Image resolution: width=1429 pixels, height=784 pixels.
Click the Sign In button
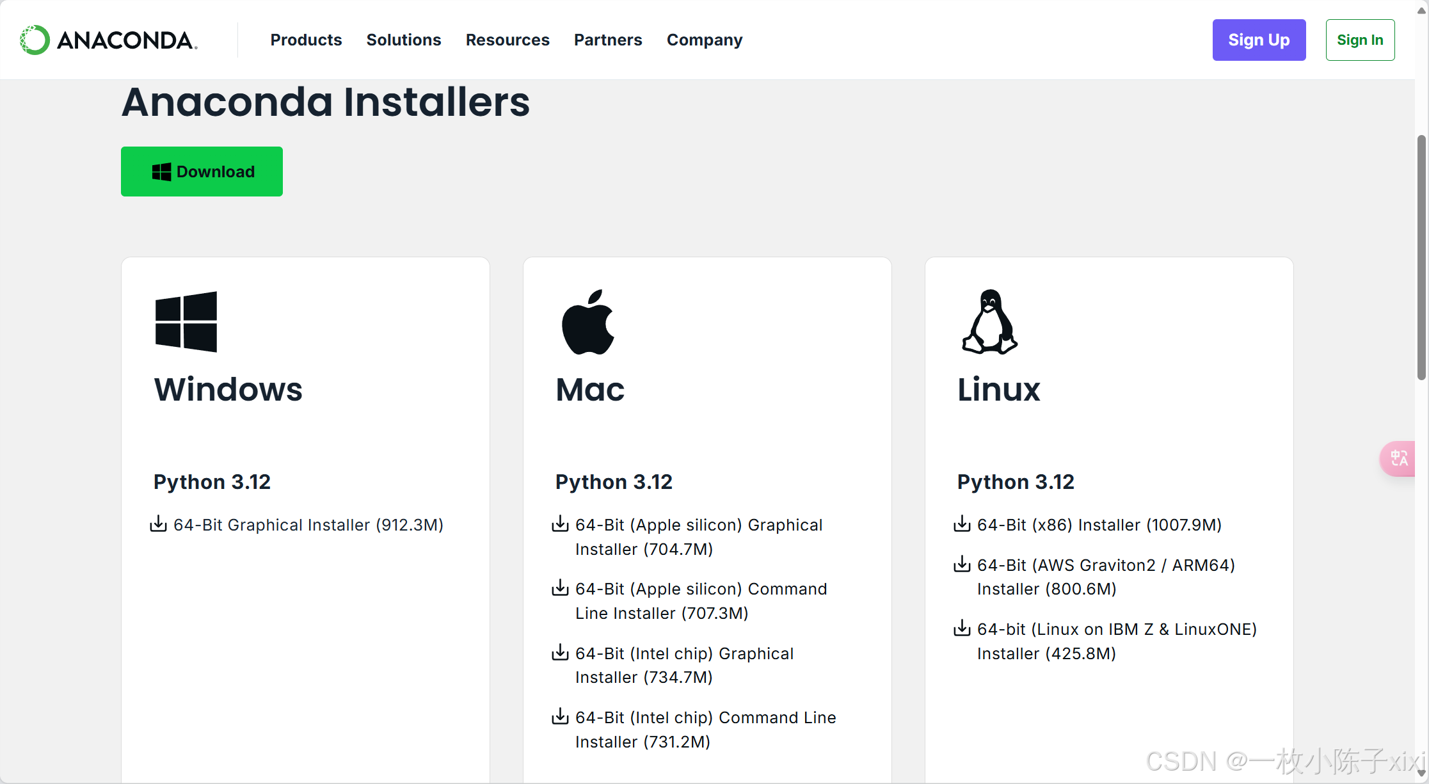click(1360, 40)
